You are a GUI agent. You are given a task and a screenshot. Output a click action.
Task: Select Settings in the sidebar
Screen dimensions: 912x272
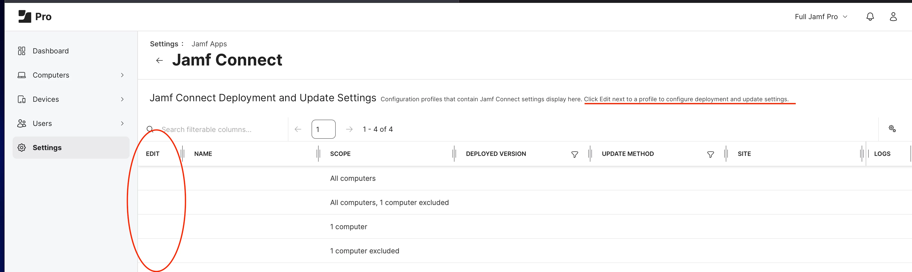(x=71, y=148)
